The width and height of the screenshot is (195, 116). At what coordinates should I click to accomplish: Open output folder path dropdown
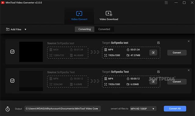tap(62, 109)
